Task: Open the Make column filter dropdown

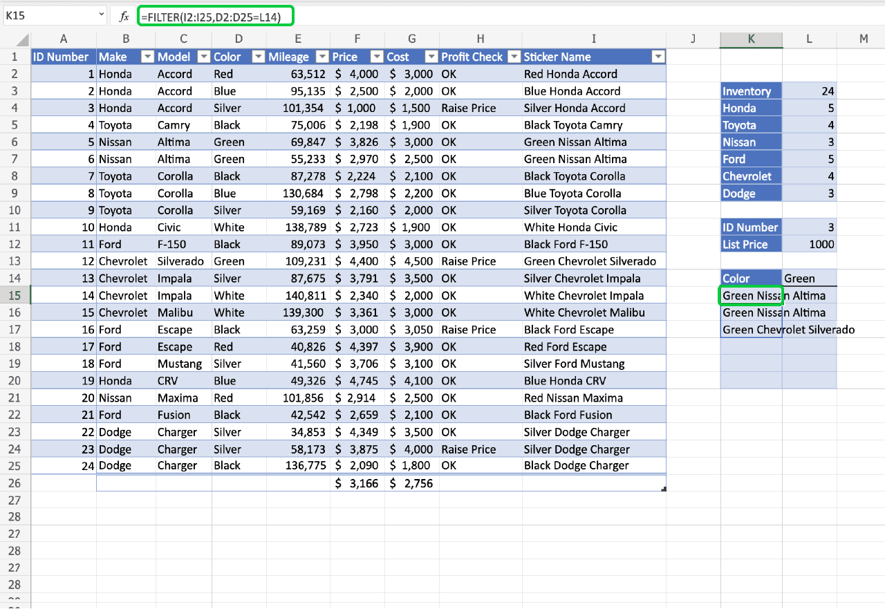Action: (146, 57)
